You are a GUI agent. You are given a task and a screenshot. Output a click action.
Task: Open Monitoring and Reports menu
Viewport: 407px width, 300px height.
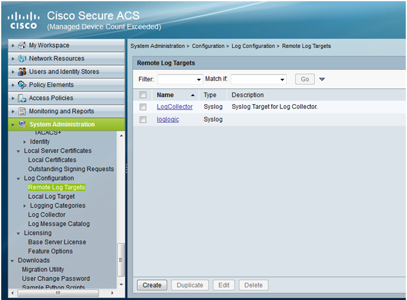point(66,111)
